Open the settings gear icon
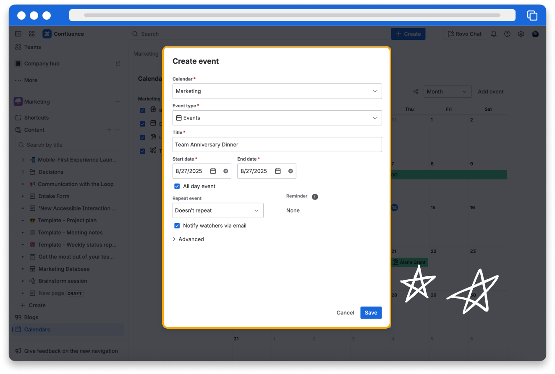This screenshot has width=555, height=374. click(x=521, y=34)
